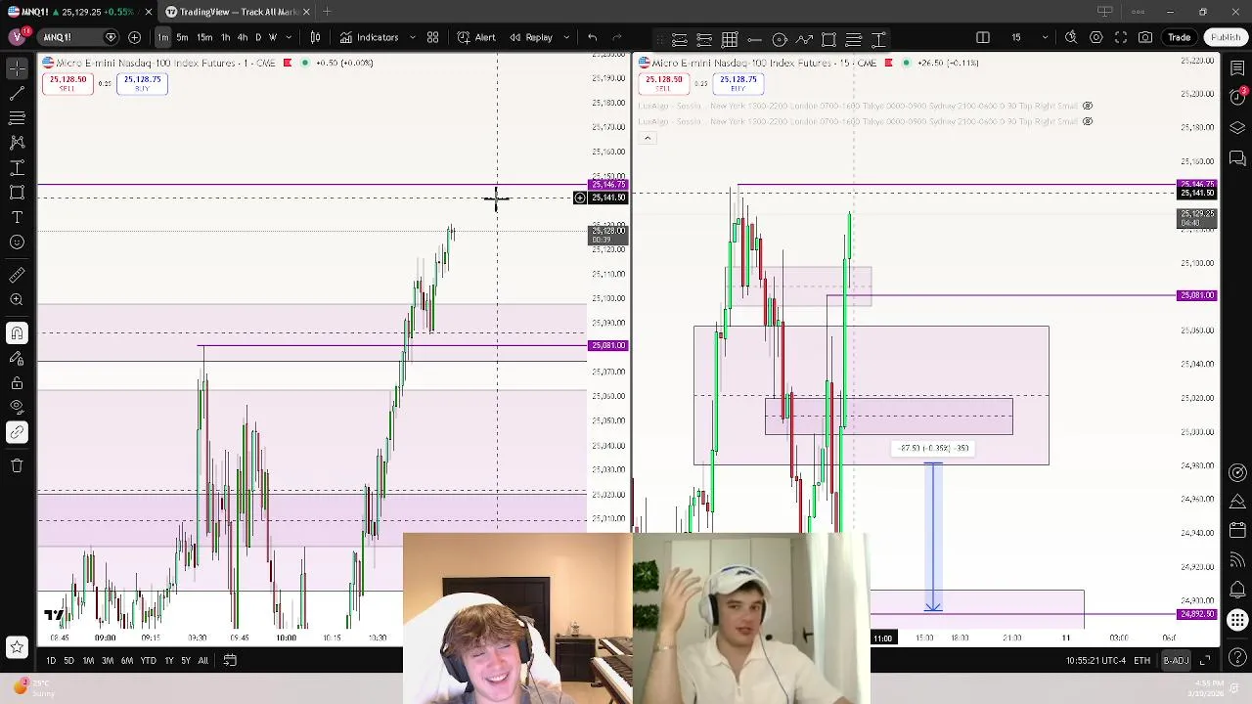
Task: Open the user profile avatar menu
Action: (17, 37)
